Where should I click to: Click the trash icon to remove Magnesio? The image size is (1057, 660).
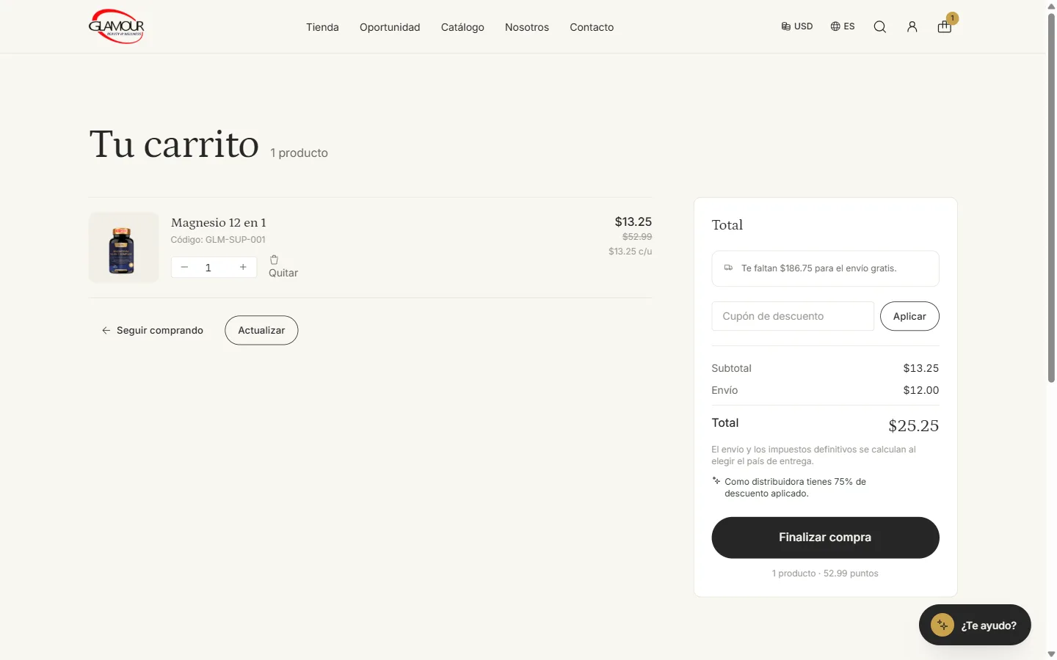point(274,260)
